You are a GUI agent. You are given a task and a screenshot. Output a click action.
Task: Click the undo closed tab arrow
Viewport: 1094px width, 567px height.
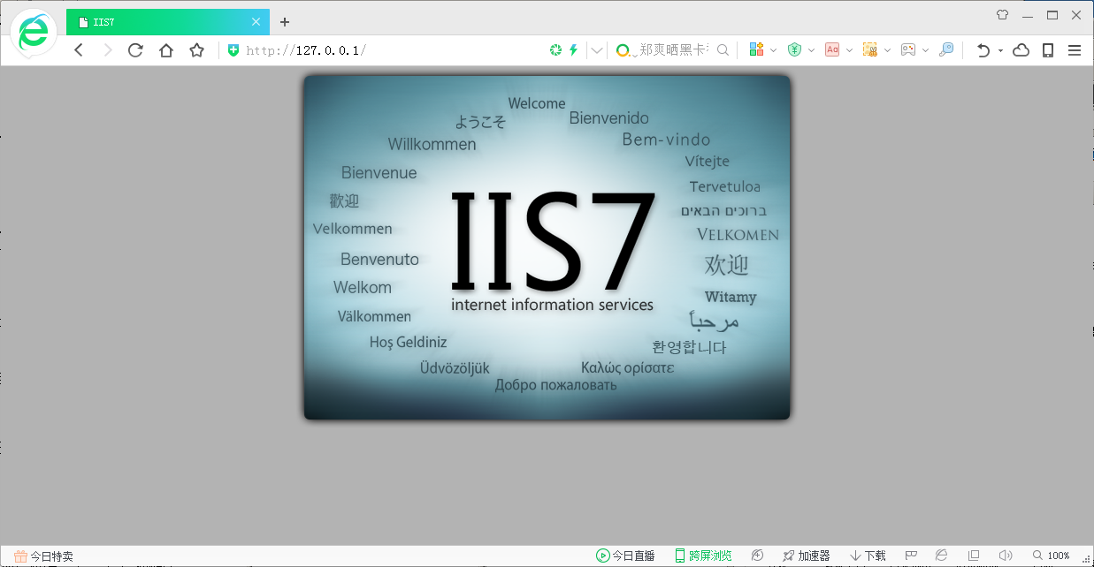(983, 50)
